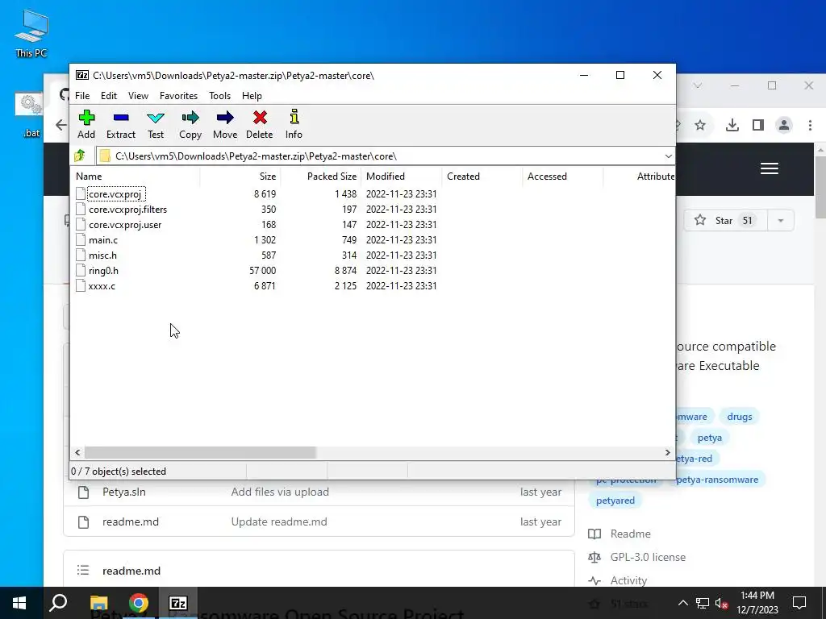Click the file icon of misc.h
The height and width of the screenshot is (619, 826).
click(x=81, y=255)
